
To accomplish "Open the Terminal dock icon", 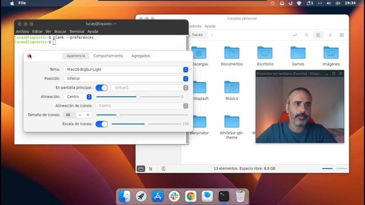I will click(x=224, y=196).
